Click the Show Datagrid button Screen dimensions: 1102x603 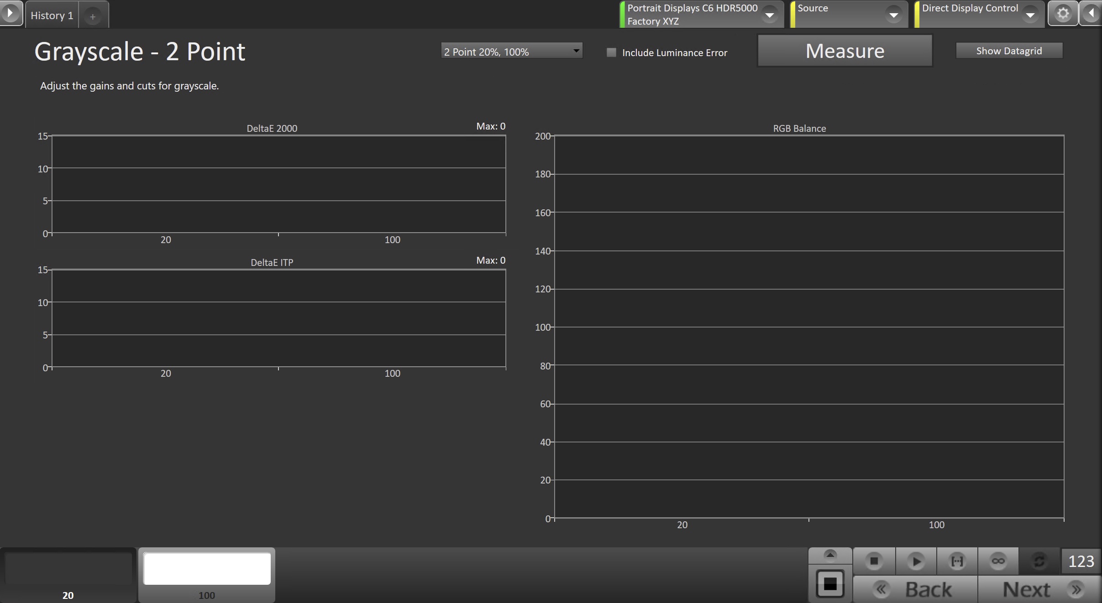1009,51
